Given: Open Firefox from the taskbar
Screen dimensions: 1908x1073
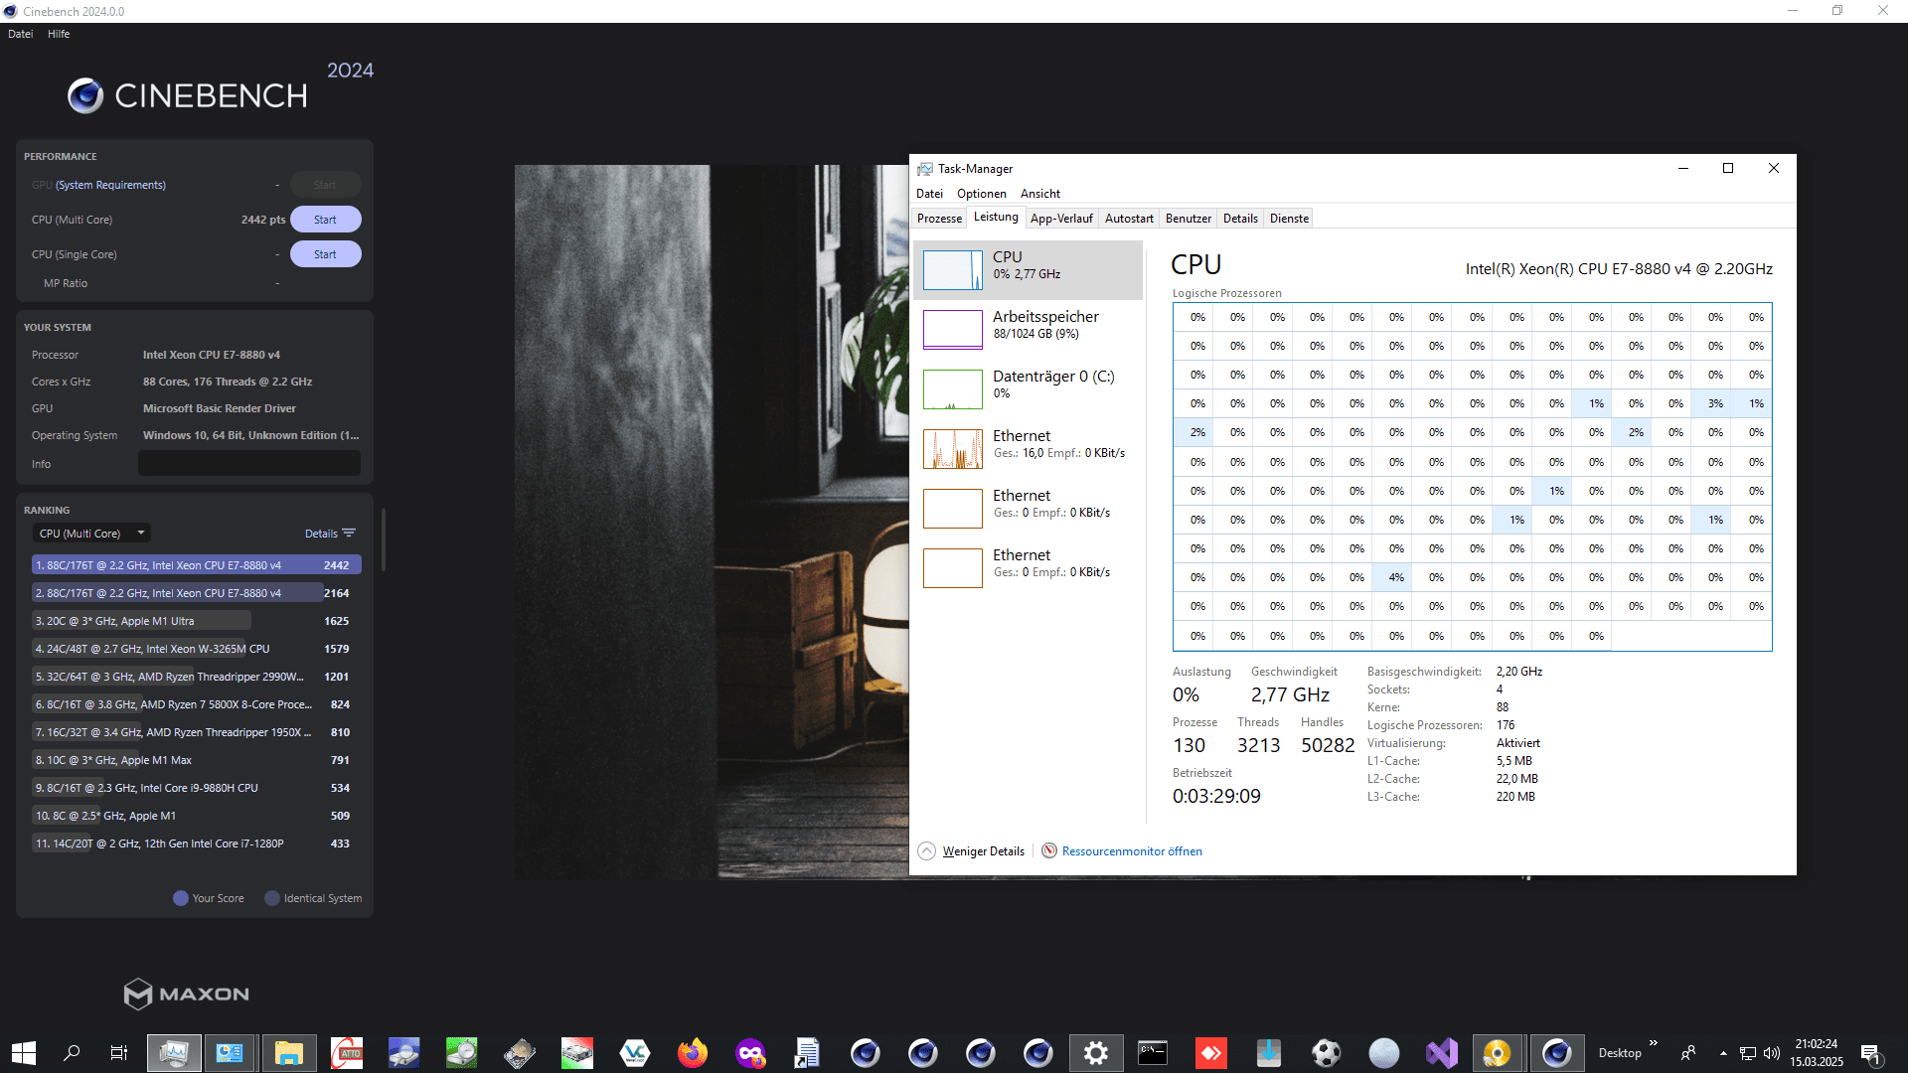Looking at the screenshot, I should [x=693, y=1053].
